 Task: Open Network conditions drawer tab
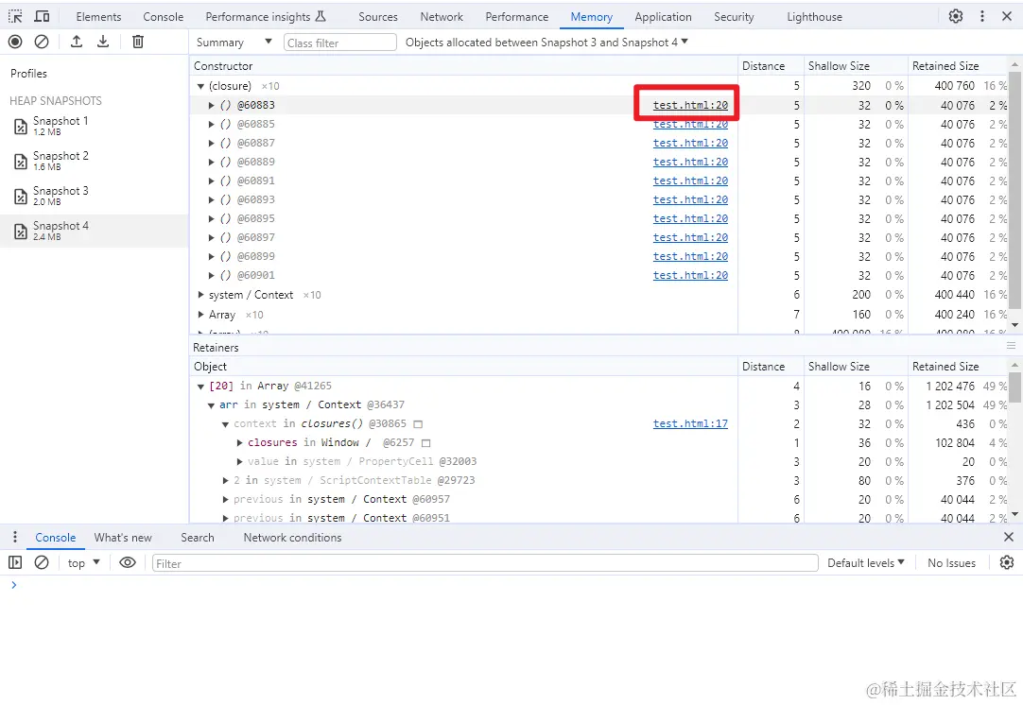(x=292, y=538)
